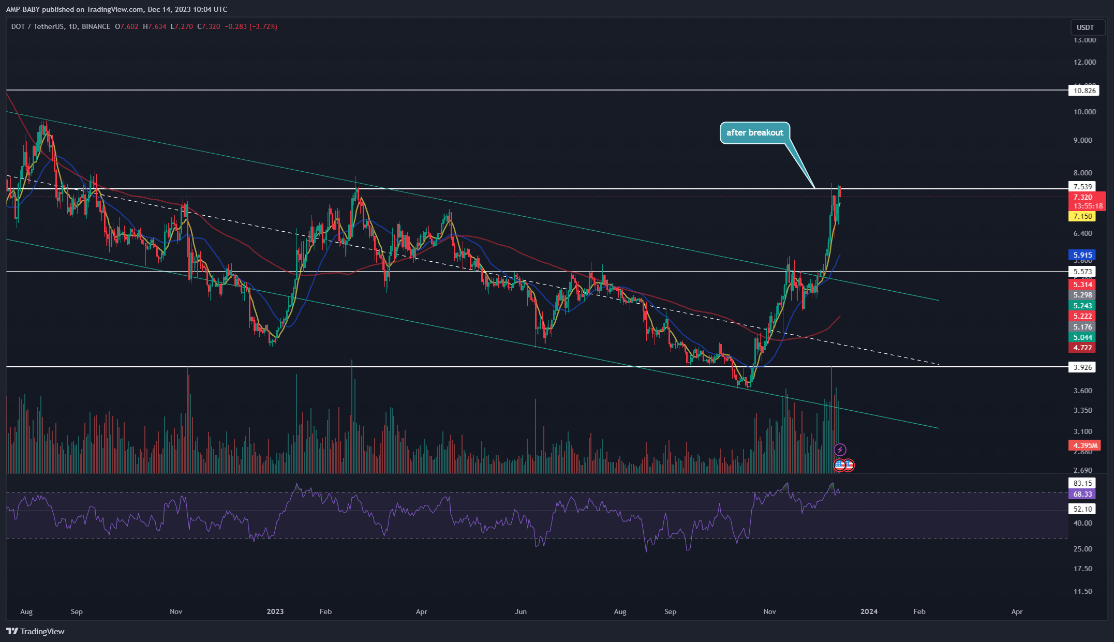Click the purple lightning event icon
Viewport: 1114px width, 642px height.
pos(840,450)
